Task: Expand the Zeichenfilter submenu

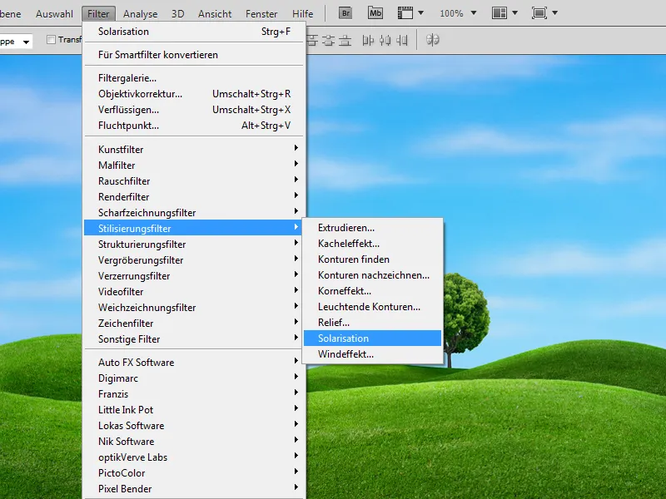Action: 194,324
